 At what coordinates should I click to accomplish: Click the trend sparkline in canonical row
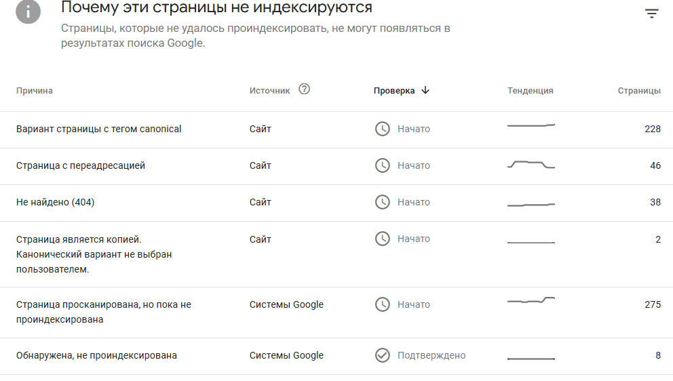coord(531,125)
